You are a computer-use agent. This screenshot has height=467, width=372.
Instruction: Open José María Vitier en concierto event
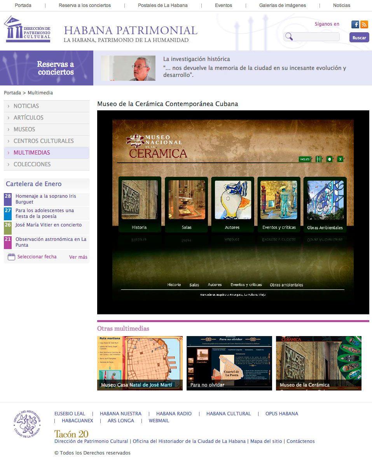pos(49,225)
